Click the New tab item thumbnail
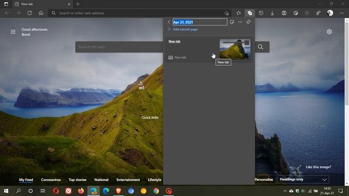Image resolution: width=349 pixels, height=196 pixels. tap(235, 49)
